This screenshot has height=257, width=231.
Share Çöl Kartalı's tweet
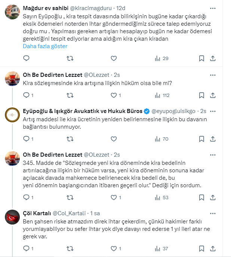tap(212, 248)
